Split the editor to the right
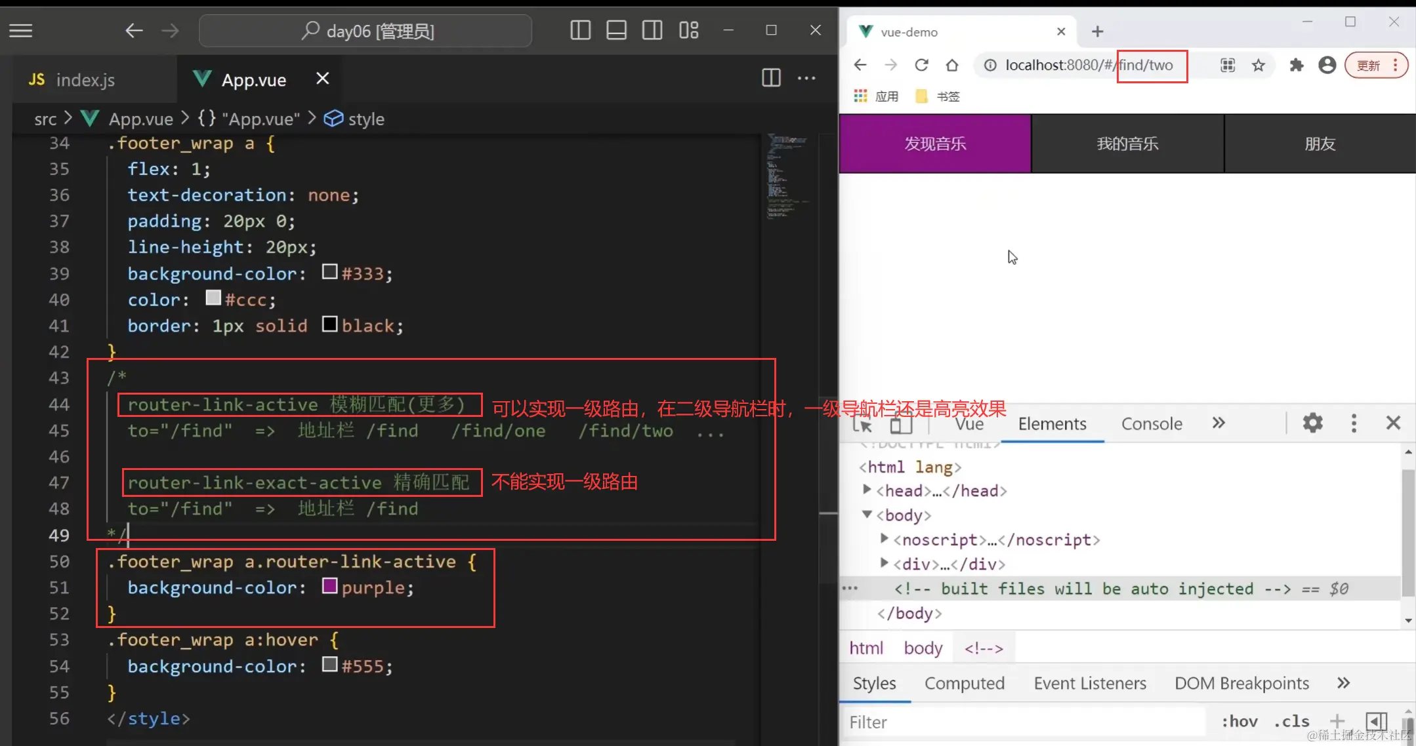The height and width of the screenshot is (746, 1416). 771,78
